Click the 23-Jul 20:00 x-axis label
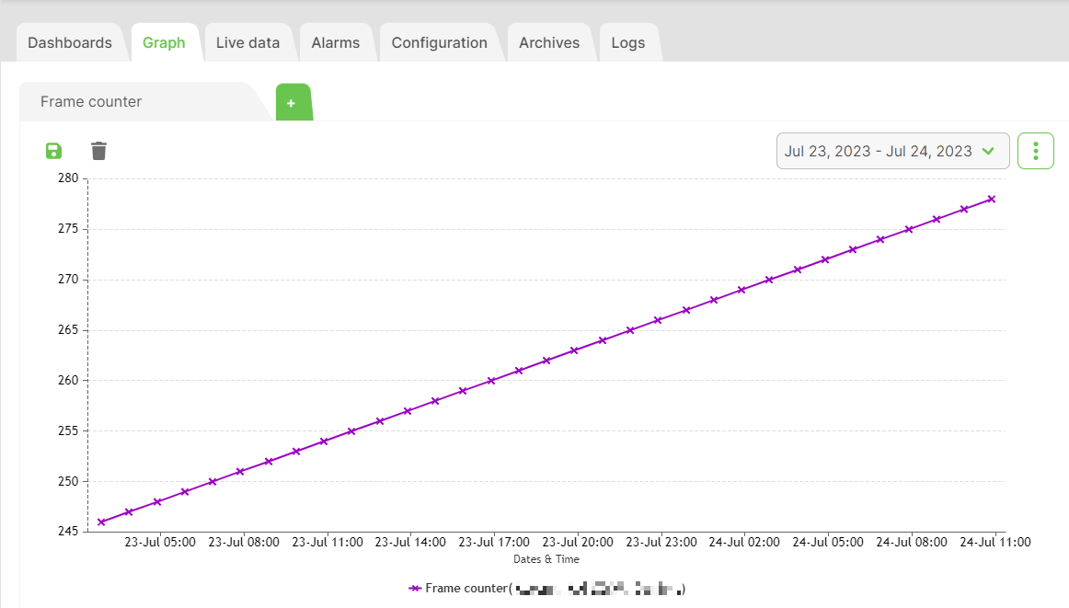The image size is (1069, 608). pyautogui.click(x=578, y=543)
